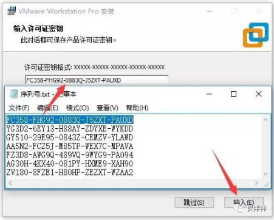Maximize the 序列号.txt Notepad window

tap(234, 94)
